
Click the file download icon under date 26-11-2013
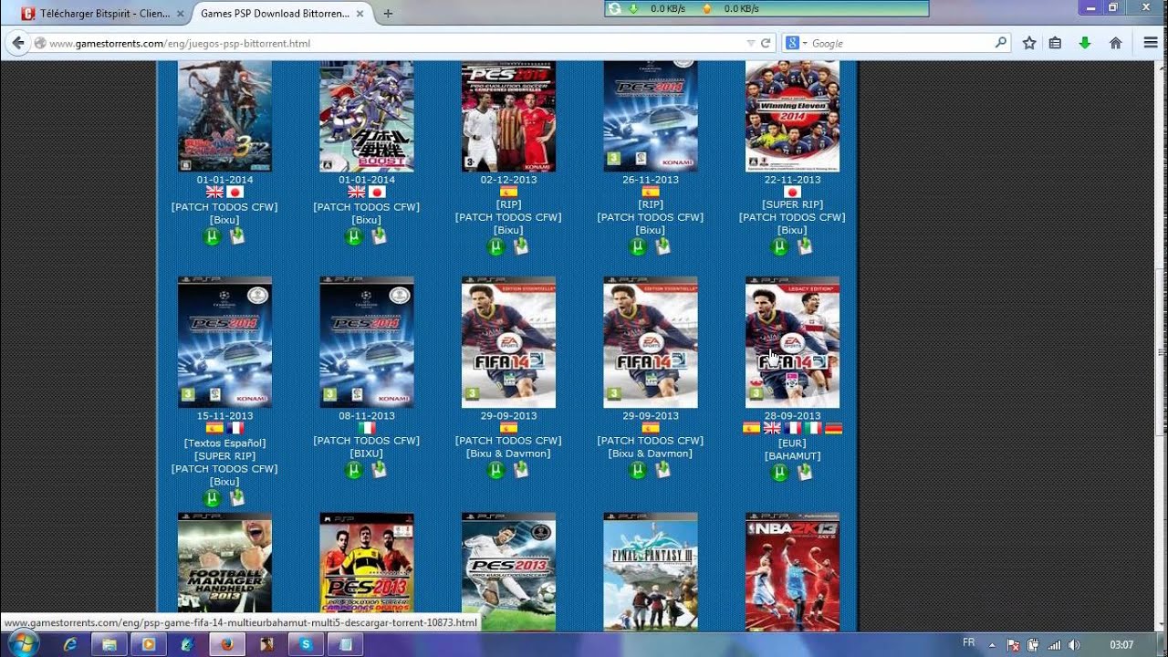(663, 245)
